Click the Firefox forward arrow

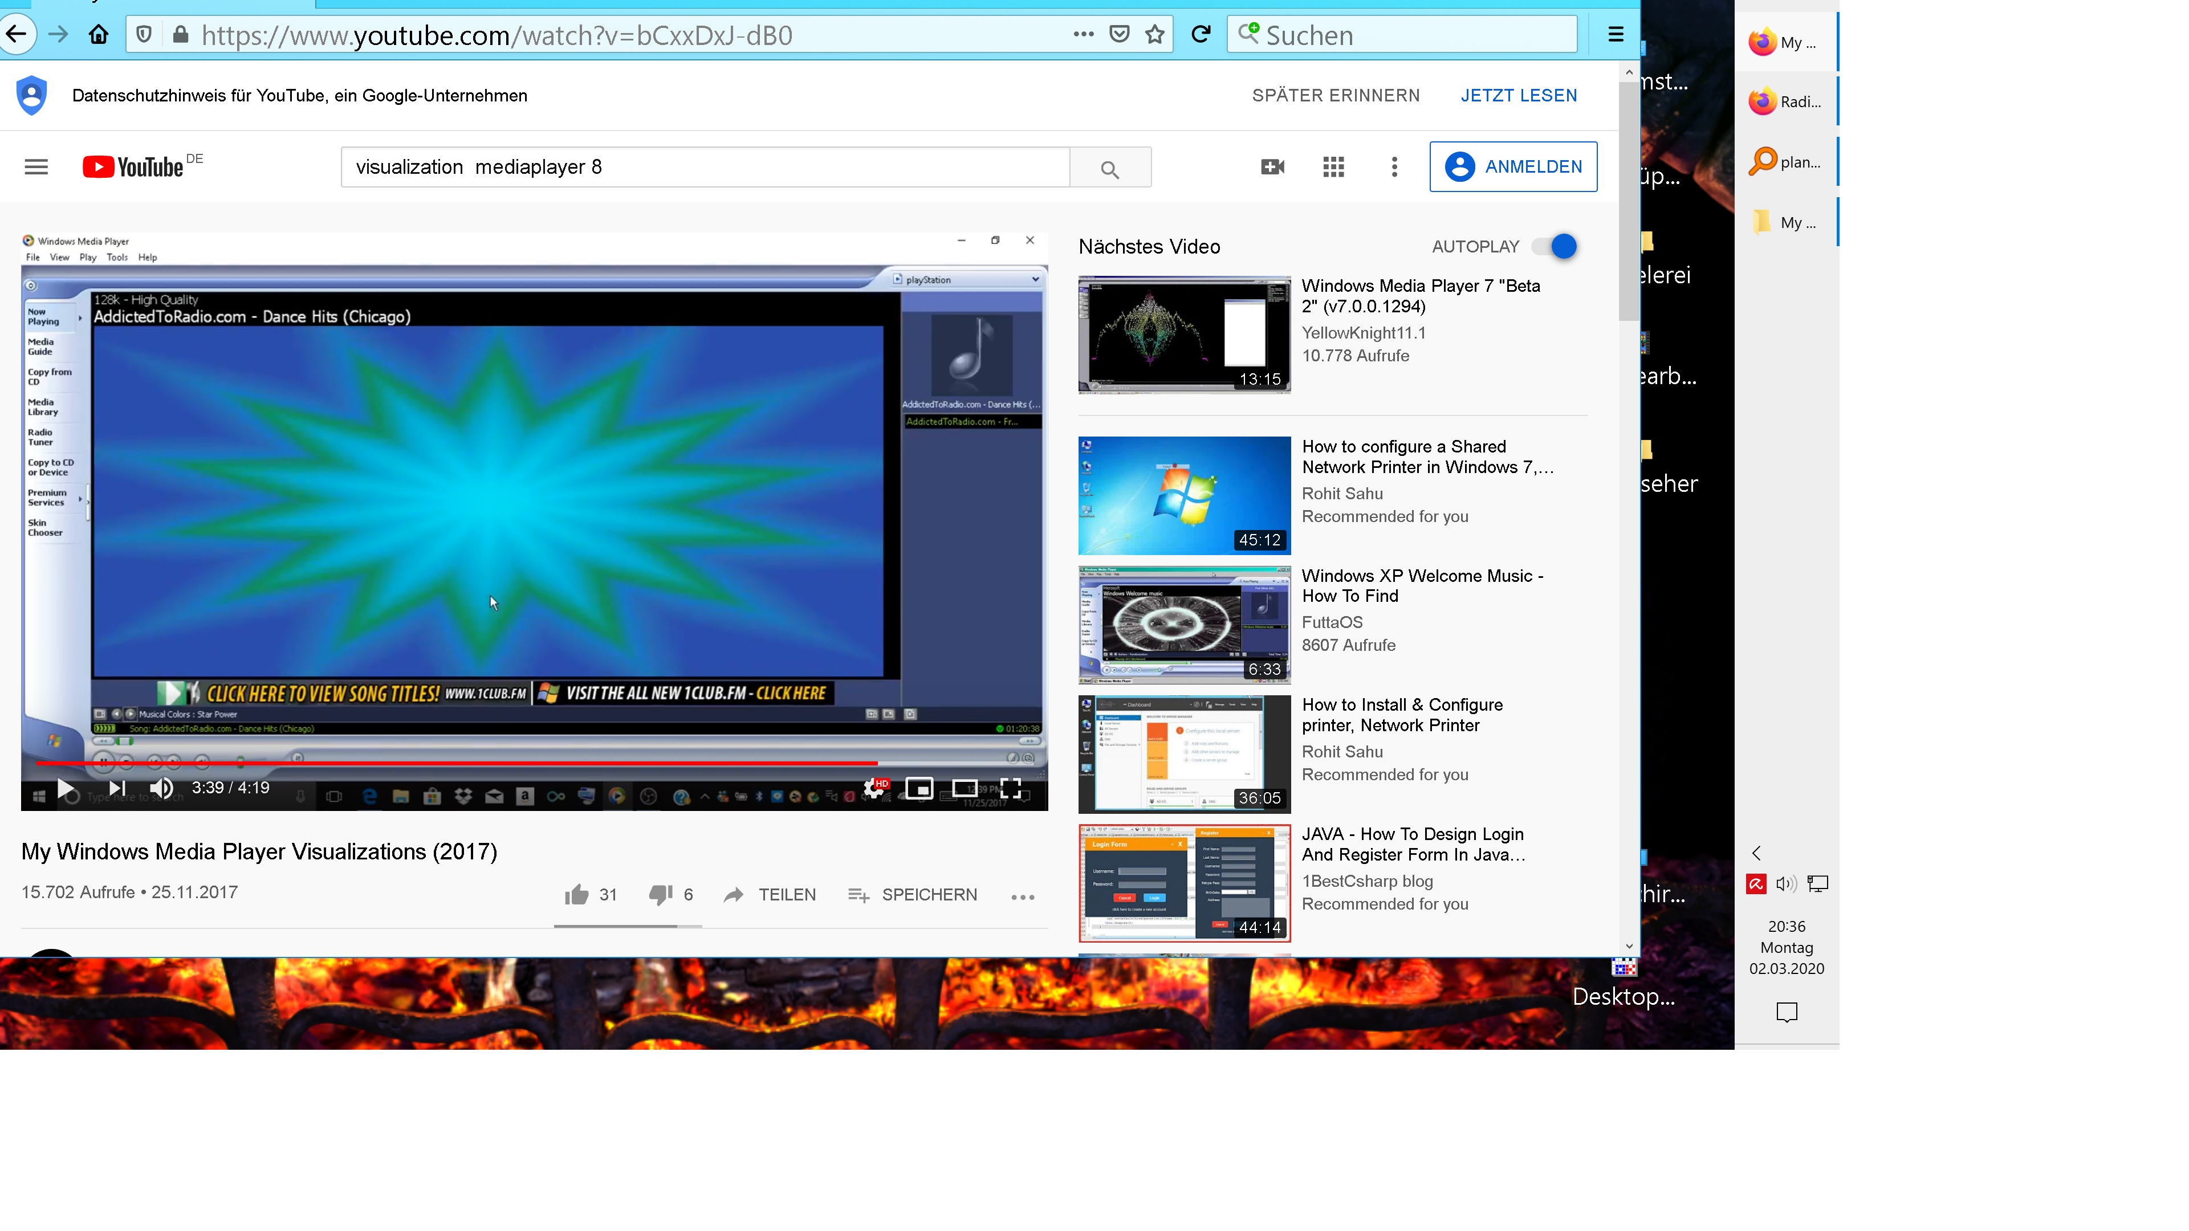tap(58, 35)
